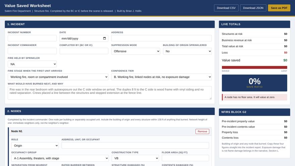Click the 'NFIRS BLOCK G2' panel header

tap(254, 112)
